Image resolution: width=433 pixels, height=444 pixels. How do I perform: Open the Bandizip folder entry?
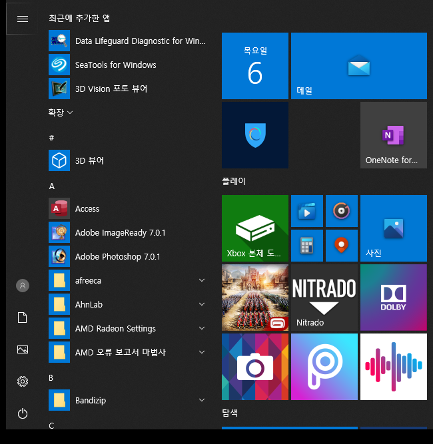coord(129,400)
